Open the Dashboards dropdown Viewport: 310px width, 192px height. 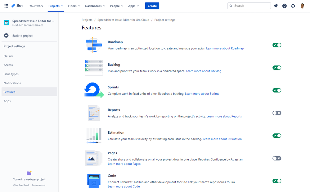coord(95,6)
